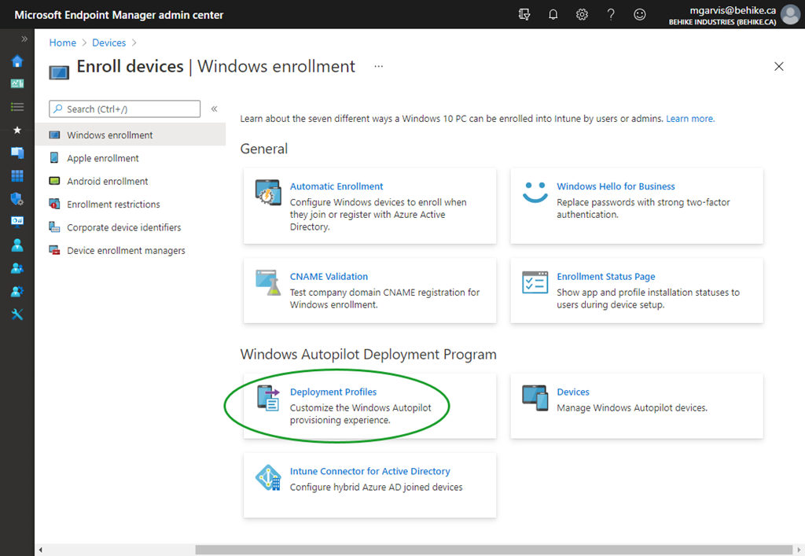
Task: Open All services from the sidebar
Action: pyautogui.click(x=17, y=106)
